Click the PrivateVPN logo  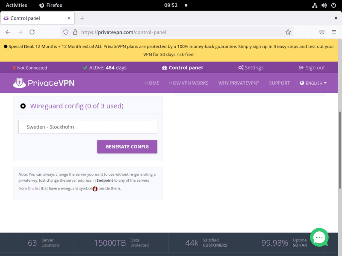click(x=44, y=83)
